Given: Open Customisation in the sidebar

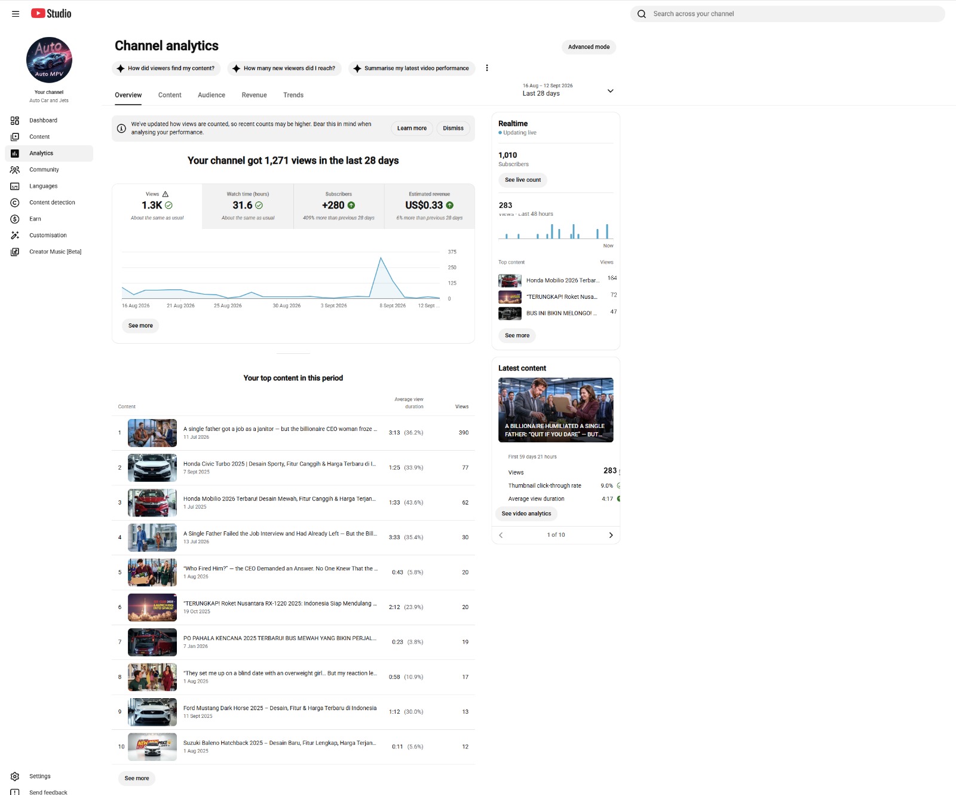Looking at the screenshot, I should click(49, 236).
